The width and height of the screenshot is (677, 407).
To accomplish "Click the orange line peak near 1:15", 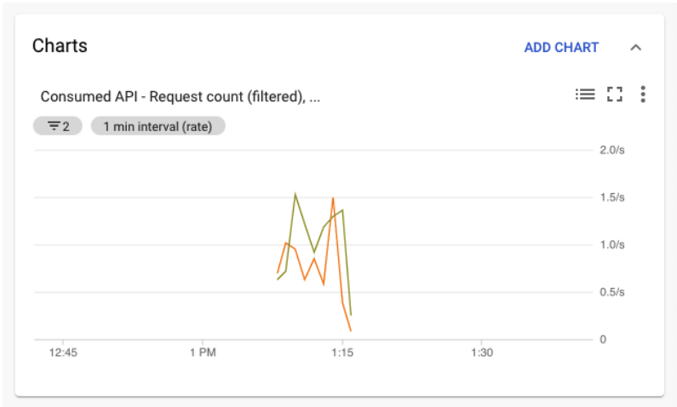I will [333, 198].
